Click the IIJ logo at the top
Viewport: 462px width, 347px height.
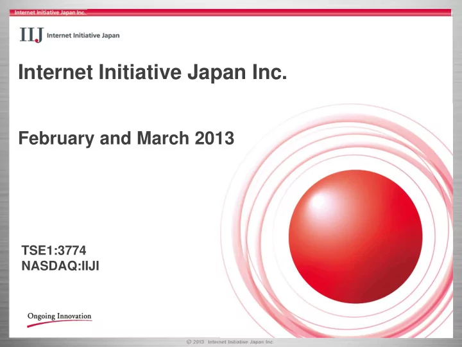click(32, 35)
